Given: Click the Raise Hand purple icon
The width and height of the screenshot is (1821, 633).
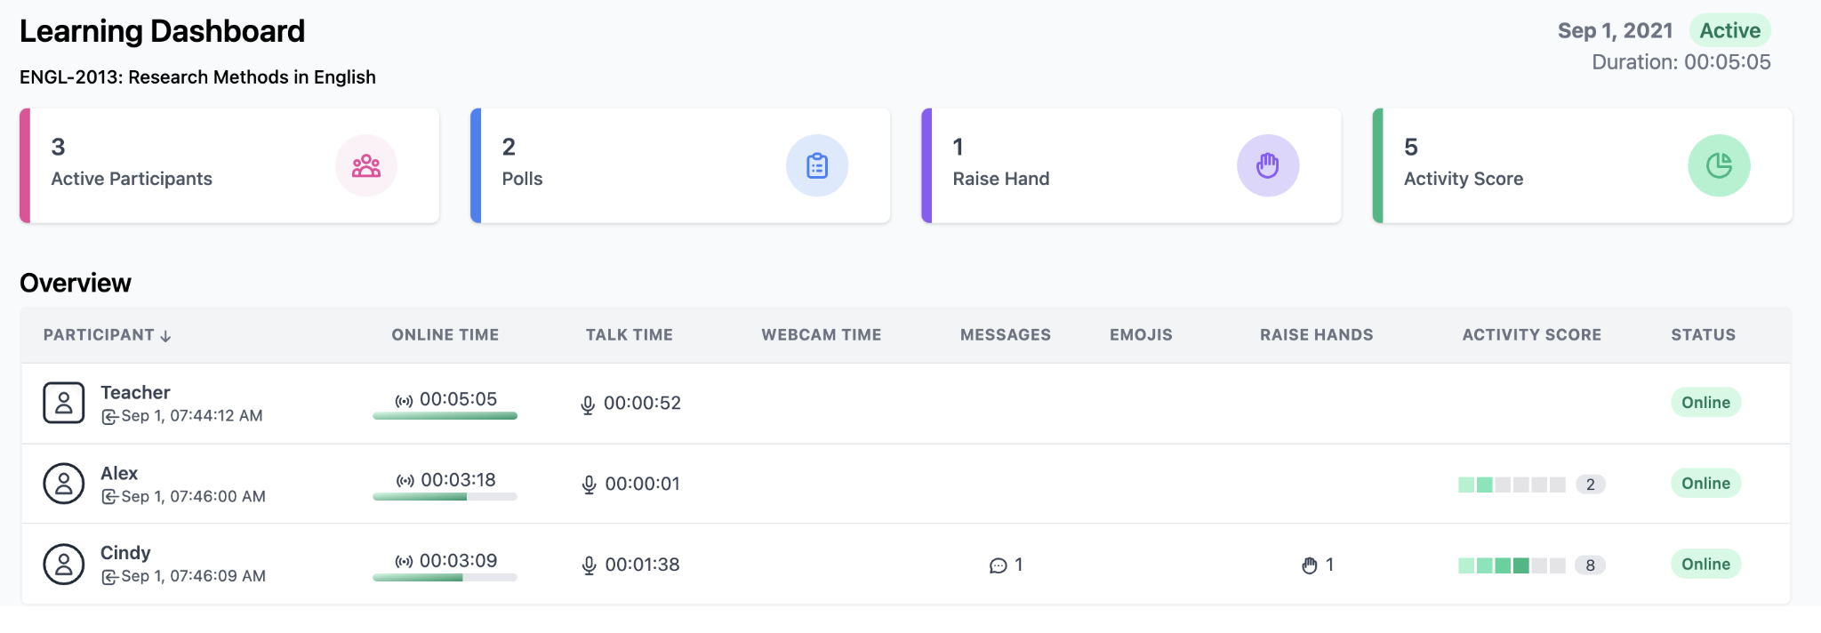Looking at the screenshot, I should 1268,165.
